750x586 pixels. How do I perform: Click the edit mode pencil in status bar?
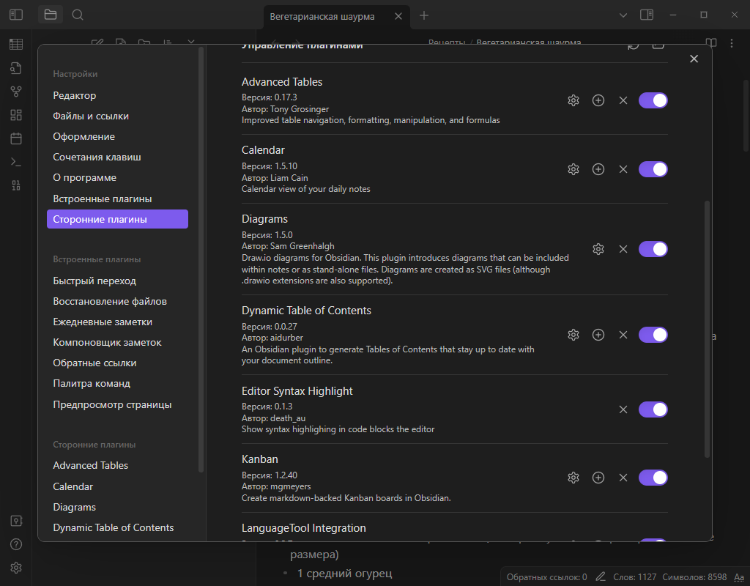pyautogui.click(x=601, y=577)
